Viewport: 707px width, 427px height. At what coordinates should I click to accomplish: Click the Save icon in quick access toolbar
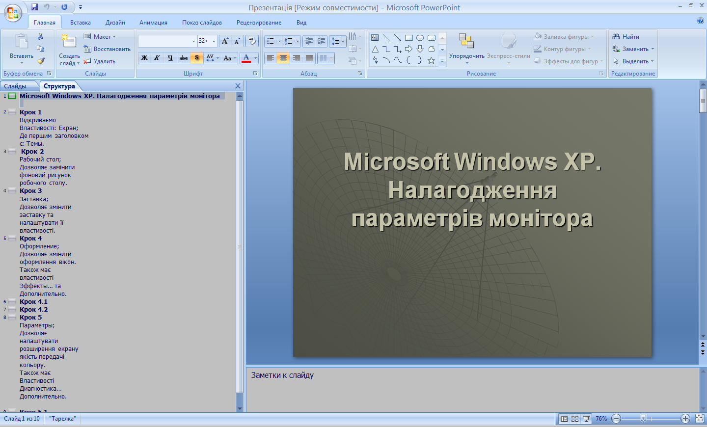click(34, 7)
